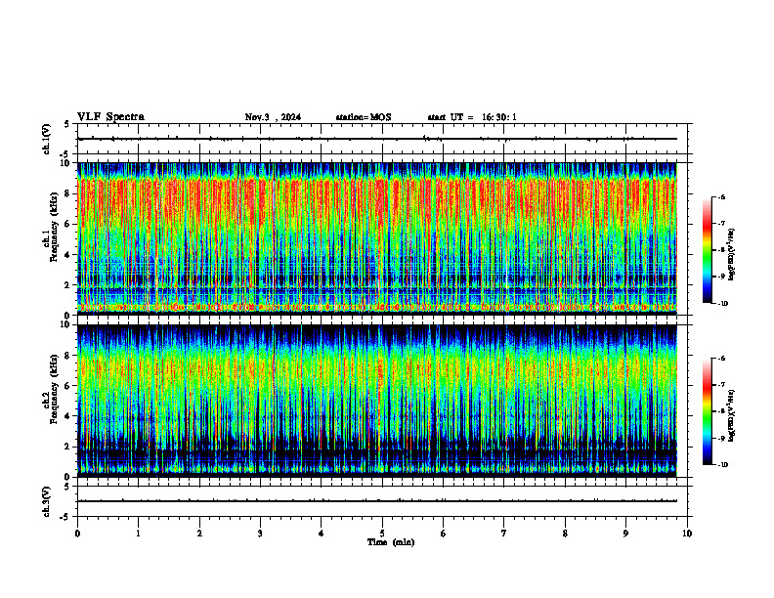Click the ch.1 voltage waveform trace
The width and height of the screenshot is (774, 598).
click(x=377, y=139)
